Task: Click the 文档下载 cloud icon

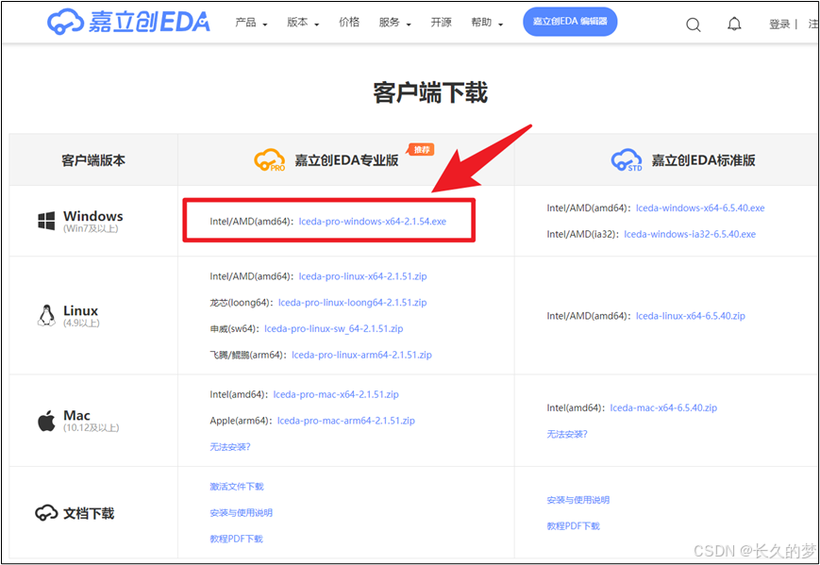Action: coord(46,513)
